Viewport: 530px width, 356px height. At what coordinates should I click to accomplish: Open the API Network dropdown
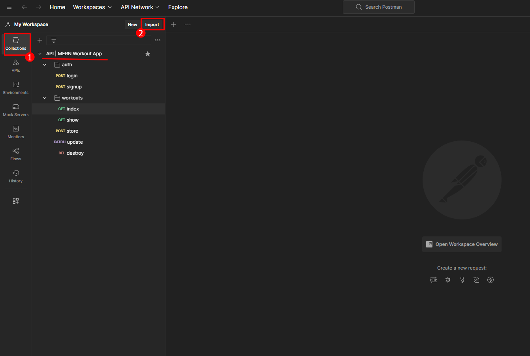coord(140,7)
